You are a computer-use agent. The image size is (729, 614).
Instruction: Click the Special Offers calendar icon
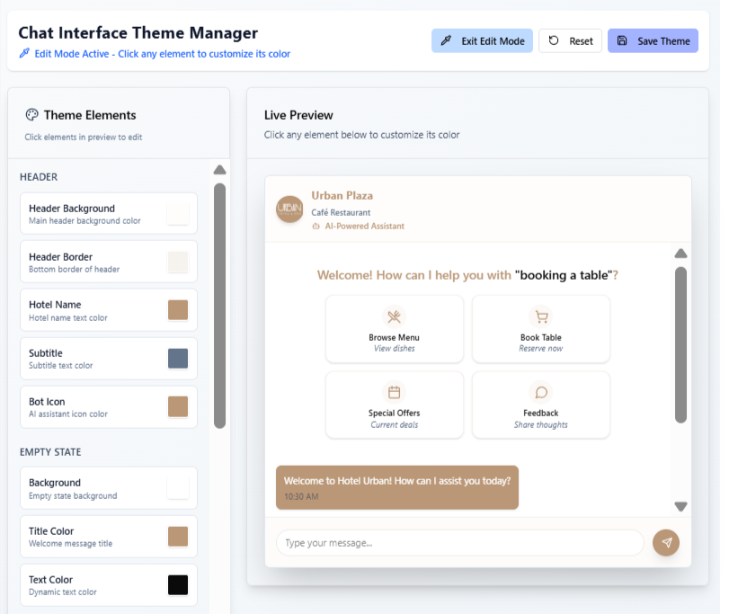point(394,392)
